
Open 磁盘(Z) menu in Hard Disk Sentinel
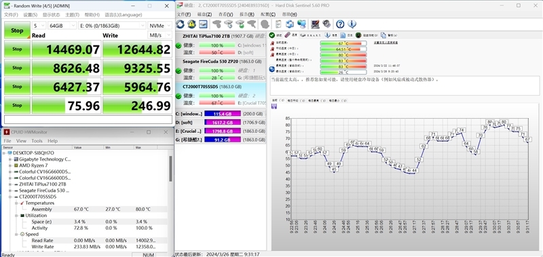tap(204, 14)
